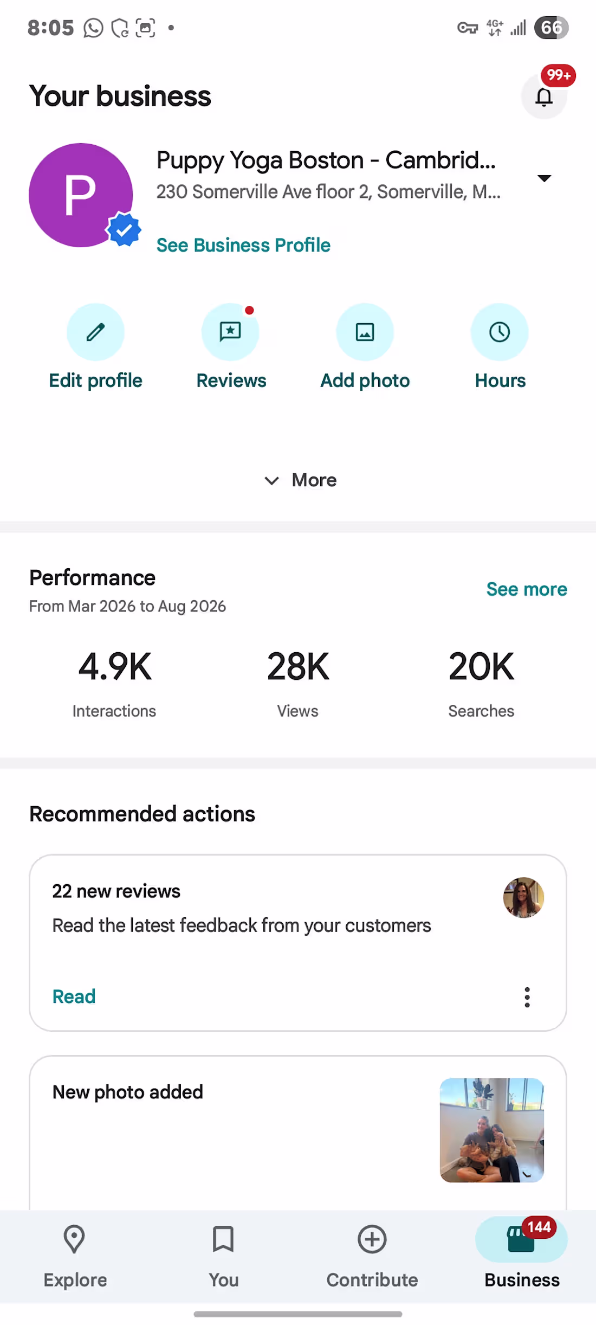Image resolution: width=596 pixels, height=1325 pixels.
Task: Open the new photo thumbnail
Action: pyautogui.click(x=492, y=1130)
